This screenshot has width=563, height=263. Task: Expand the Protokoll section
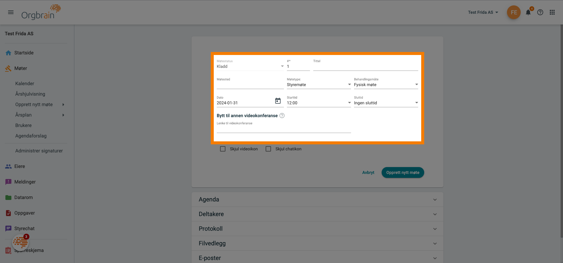pyautogui.click(x=317, y=229)
